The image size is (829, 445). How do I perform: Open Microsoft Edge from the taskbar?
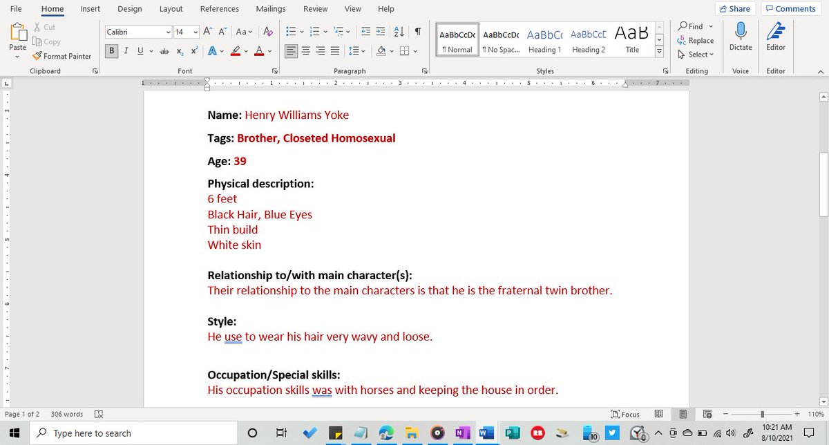pyautogui.click(x=386, y=433)
